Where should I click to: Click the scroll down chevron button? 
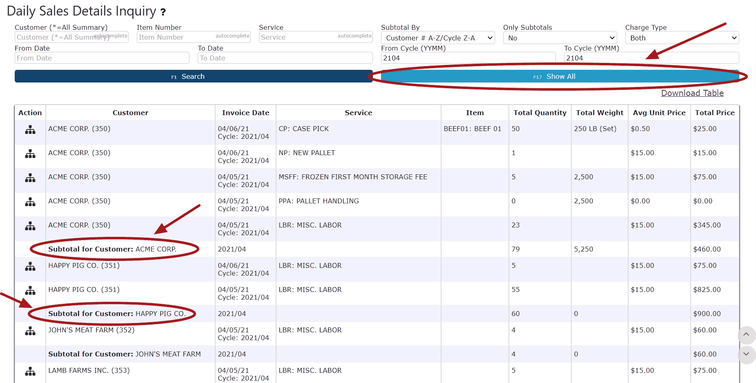746,354
